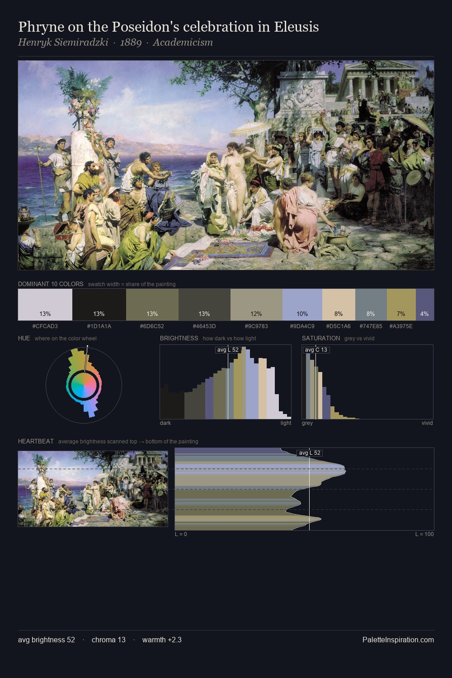Select the pale lavender-grey 13% color swatch
Screen dimensions: 452x678
[45, 305]
